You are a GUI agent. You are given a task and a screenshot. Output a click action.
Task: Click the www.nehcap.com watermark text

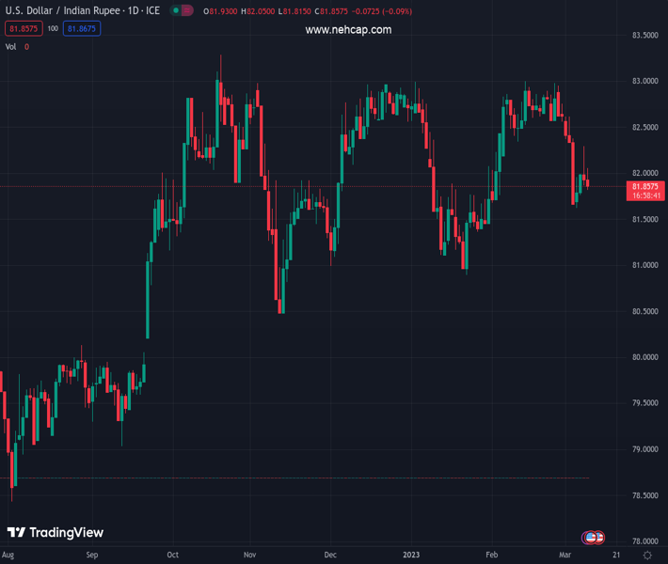348,30
